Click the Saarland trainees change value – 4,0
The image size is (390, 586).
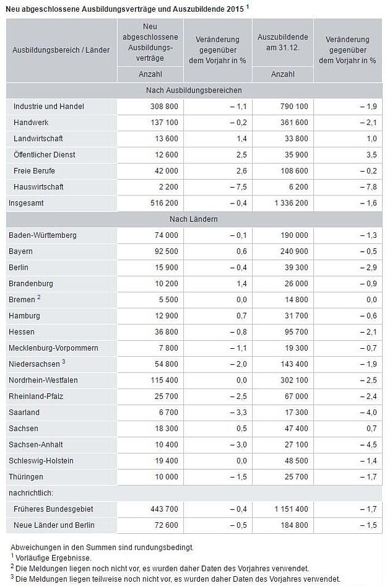(369, 413)
